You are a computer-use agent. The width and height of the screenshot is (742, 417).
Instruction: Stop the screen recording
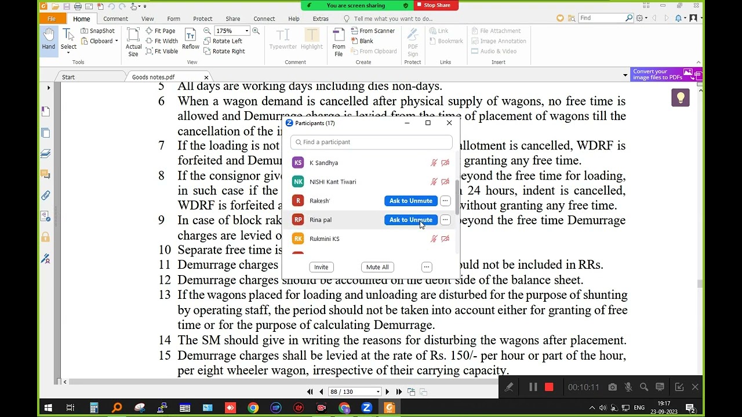click(549, 387)
